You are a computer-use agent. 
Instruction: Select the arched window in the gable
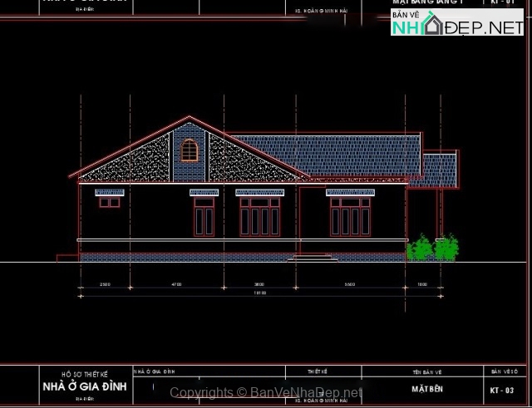[x=190, y=150]
